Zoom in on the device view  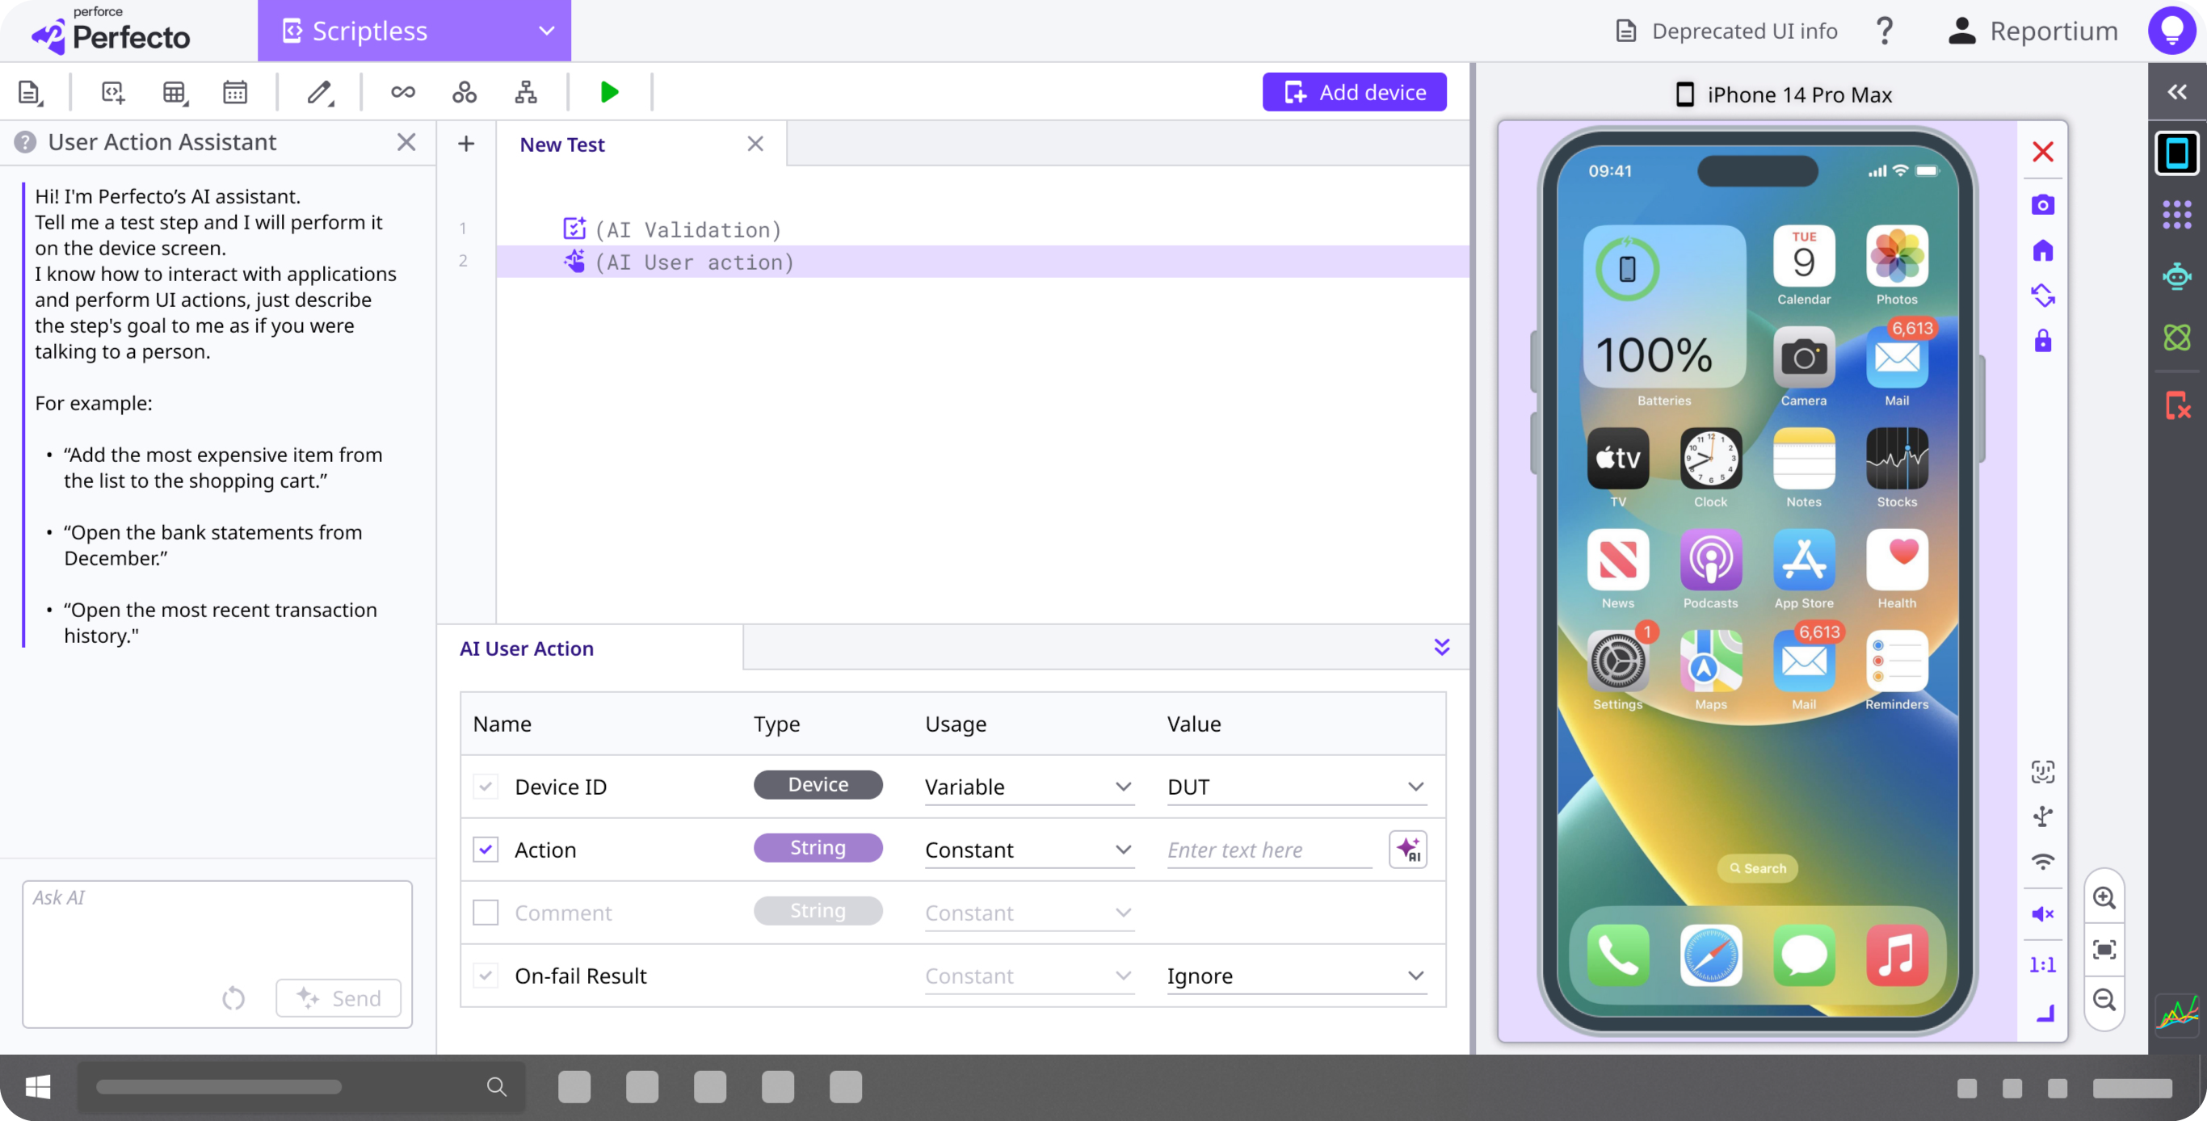click(x=2104, y=897)
